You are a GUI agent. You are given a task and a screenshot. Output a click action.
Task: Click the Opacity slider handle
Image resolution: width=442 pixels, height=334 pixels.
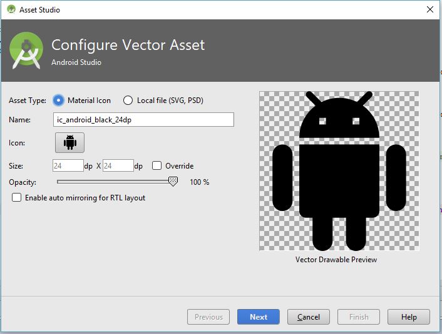click(x=173, y=181)
